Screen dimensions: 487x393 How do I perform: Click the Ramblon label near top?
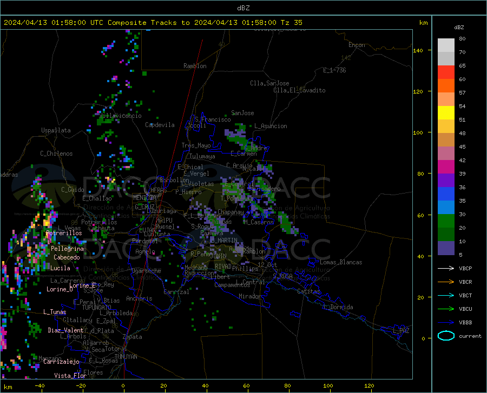click(x=195, y=66)
